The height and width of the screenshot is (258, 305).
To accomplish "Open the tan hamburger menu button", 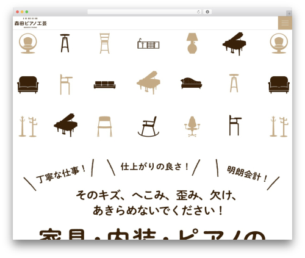I will [285, 23].
